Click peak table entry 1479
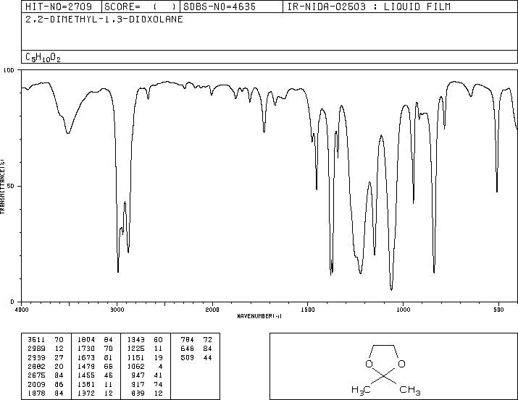This screenshot has width=518, height=400. coord(86,366)
